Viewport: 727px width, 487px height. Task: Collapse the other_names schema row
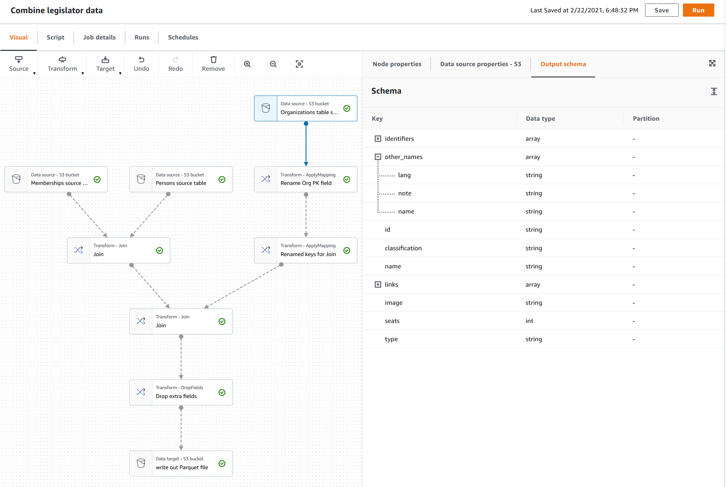tap(378, 157)
